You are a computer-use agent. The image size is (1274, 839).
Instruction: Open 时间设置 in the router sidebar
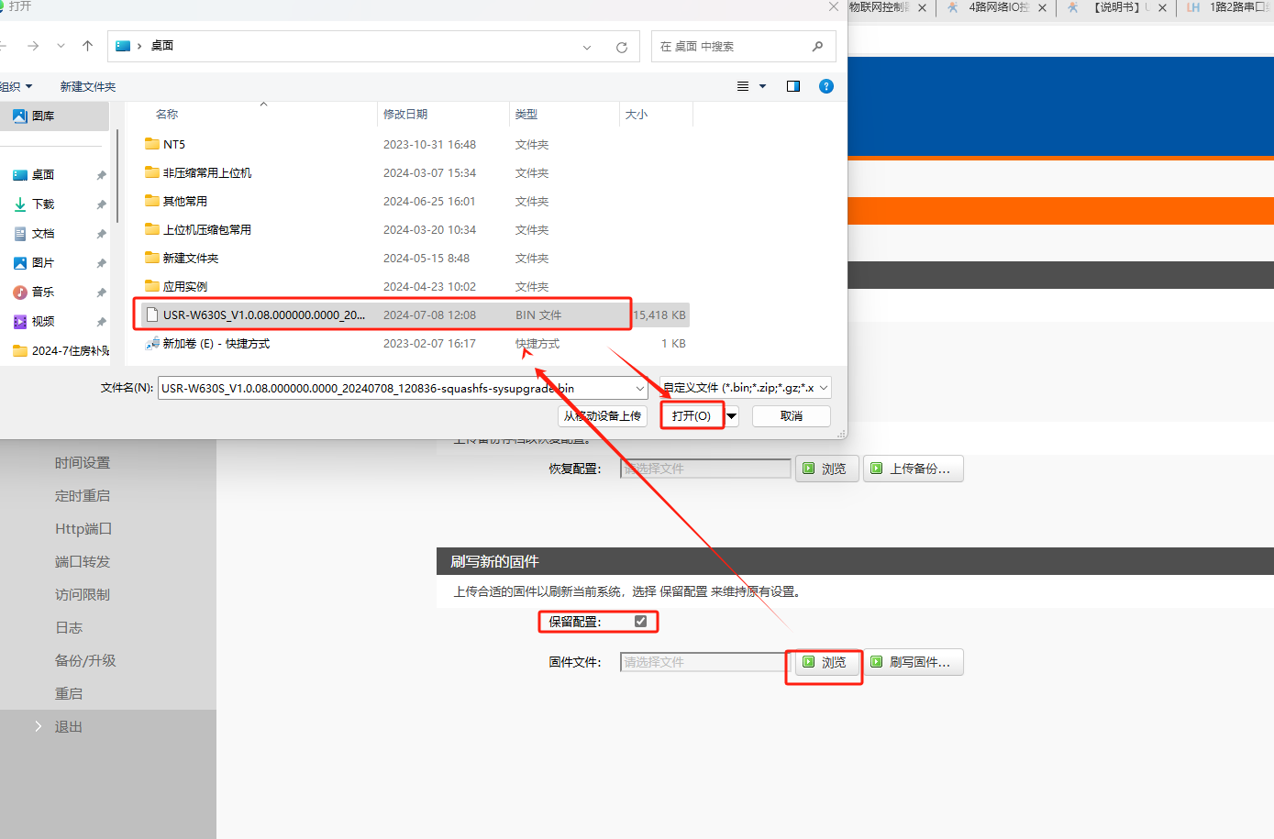[83, 463]
